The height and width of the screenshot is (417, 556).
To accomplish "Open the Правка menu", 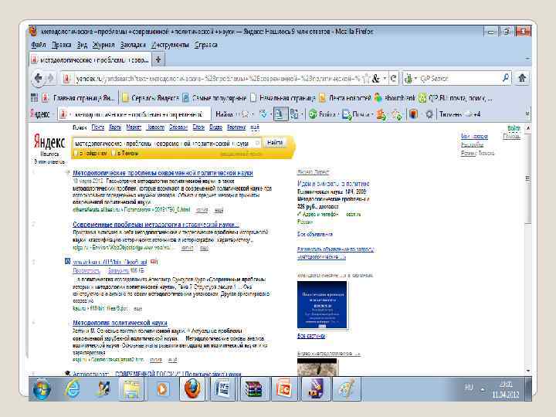I will pos(61,45).
